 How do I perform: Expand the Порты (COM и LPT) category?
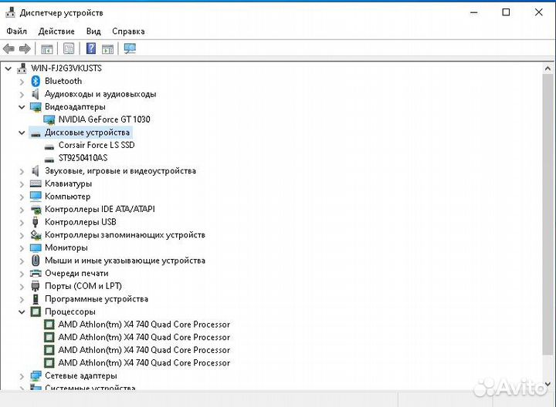tap(22, 286)
